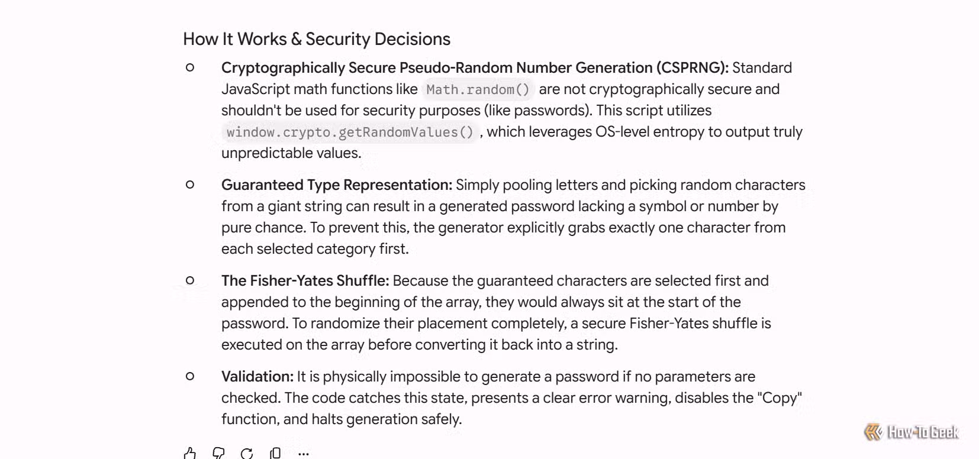This screenshot has width=979, height=459.
Task: Click the bold "The Fisher-Yates Shuffle:" label
Action: point(305,281)
